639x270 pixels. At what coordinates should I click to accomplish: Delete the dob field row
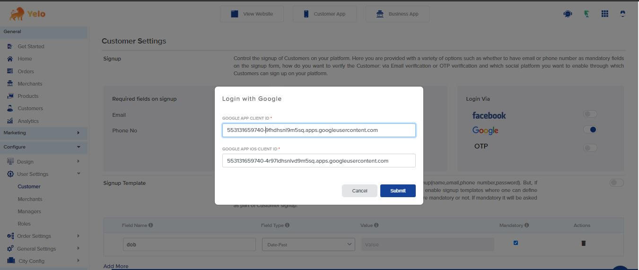tap(583, 243)
